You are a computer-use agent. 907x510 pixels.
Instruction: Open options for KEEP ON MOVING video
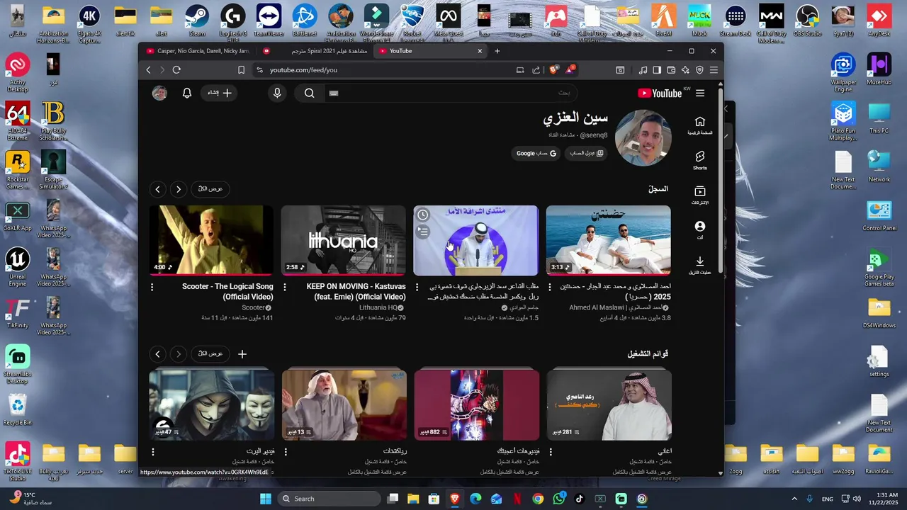click(285, 287)
